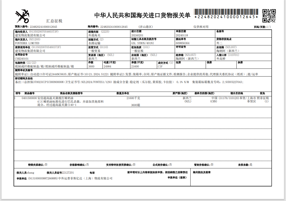Select the 汇总征税 label near the emblem

[54, 21]
